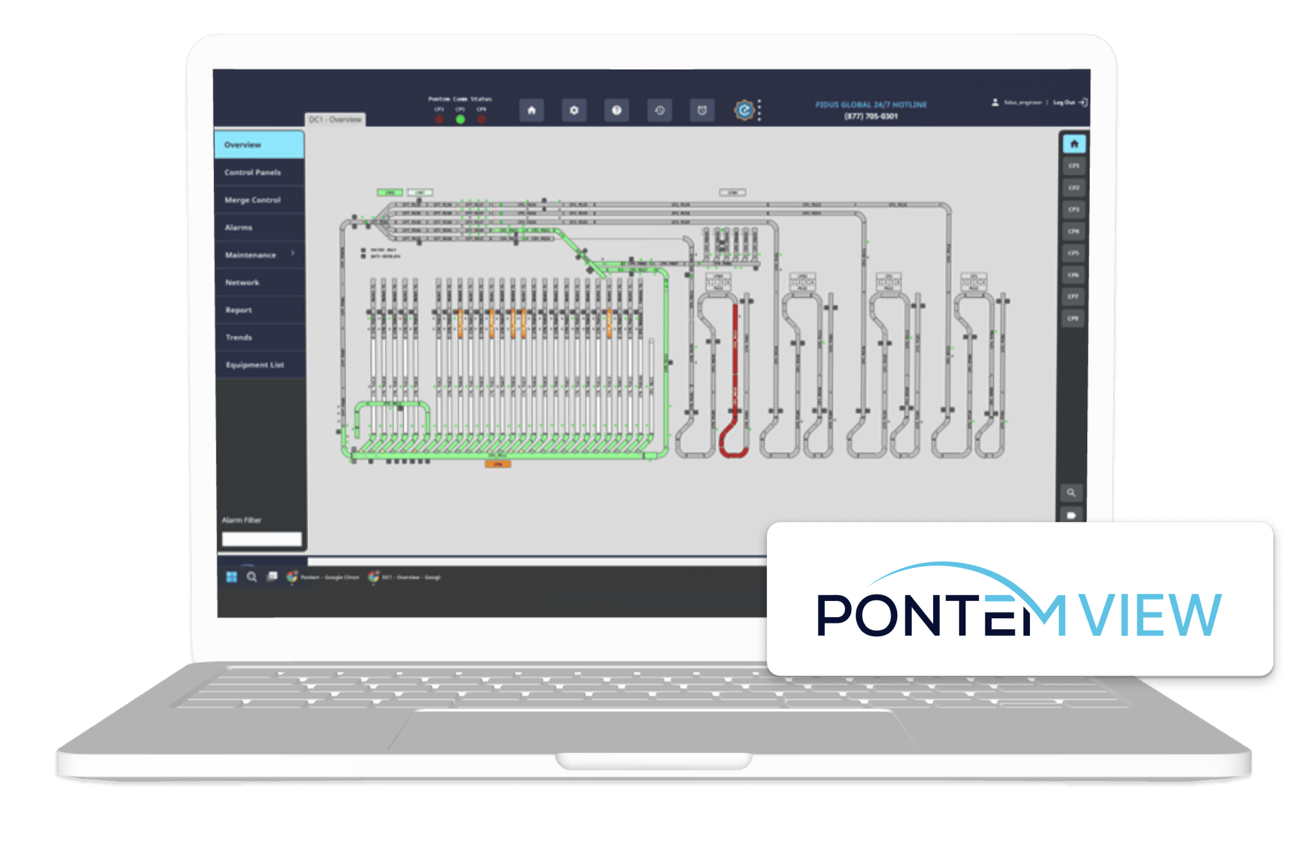
Task: Open Trends in left menu
Action: coord(259,337)
